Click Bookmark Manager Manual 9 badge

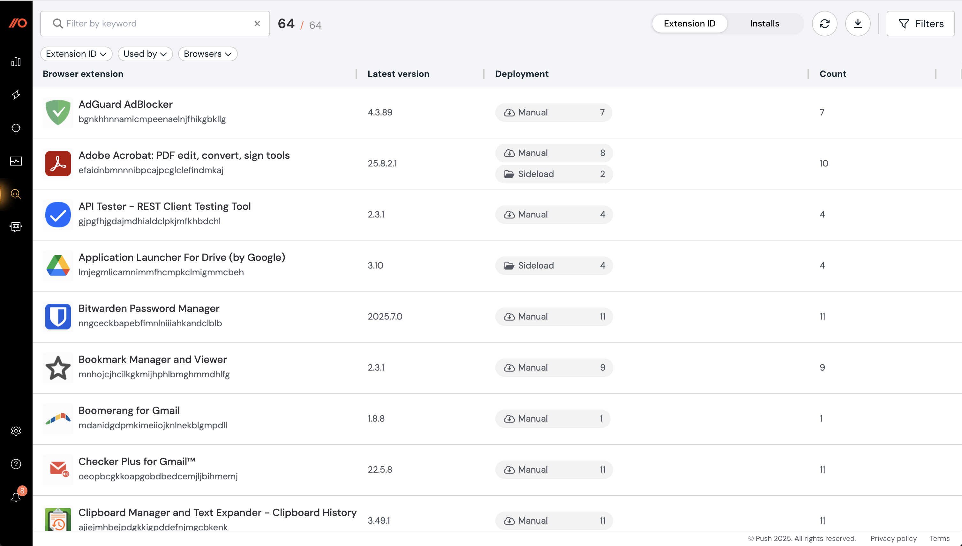(x=554, y=367)
